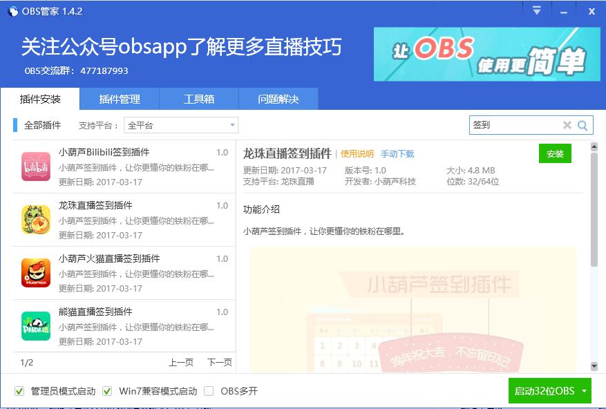Click the Huomao fire cat plugin icon
Image resolution: width=606 pixels, height=409 pixels.
(35, 273)
